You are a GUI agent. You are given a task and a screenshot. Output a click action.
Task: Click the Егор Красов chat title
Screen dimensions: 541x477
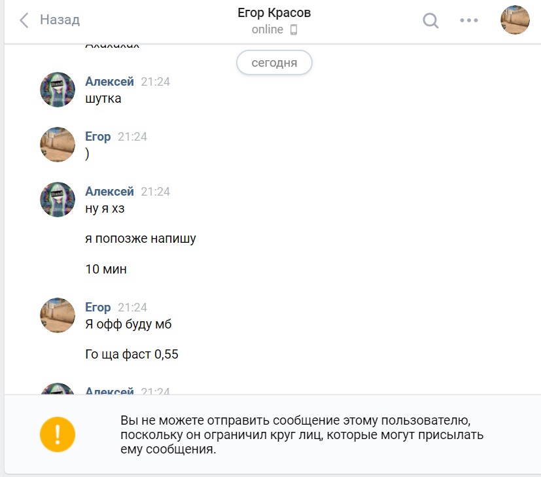point(274,13)
